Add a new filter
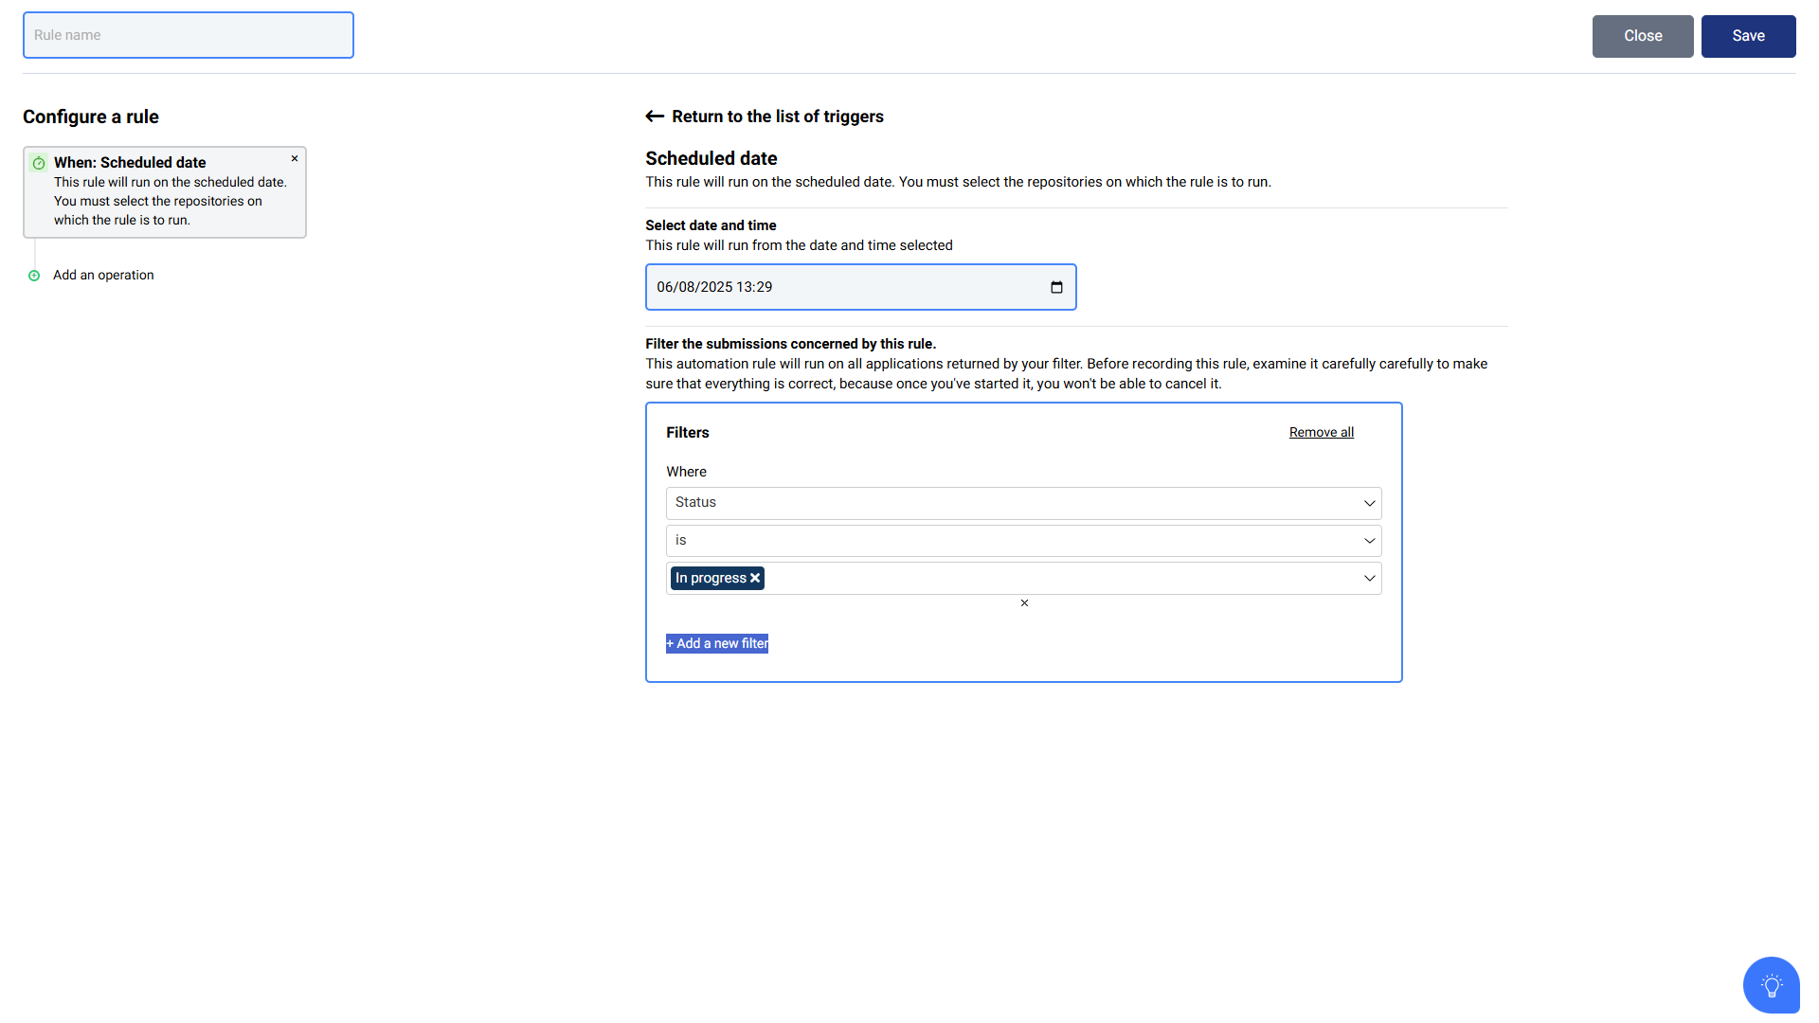 coord(717,643)
